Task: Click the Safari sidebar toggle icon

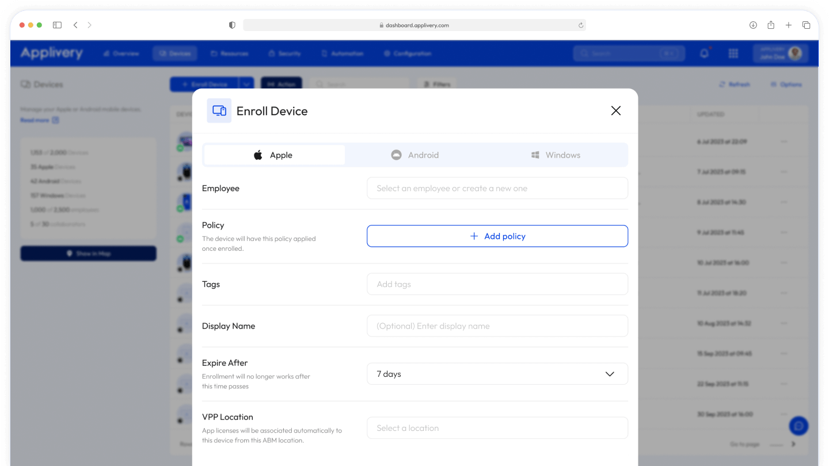Action: [x=57, y=25]
